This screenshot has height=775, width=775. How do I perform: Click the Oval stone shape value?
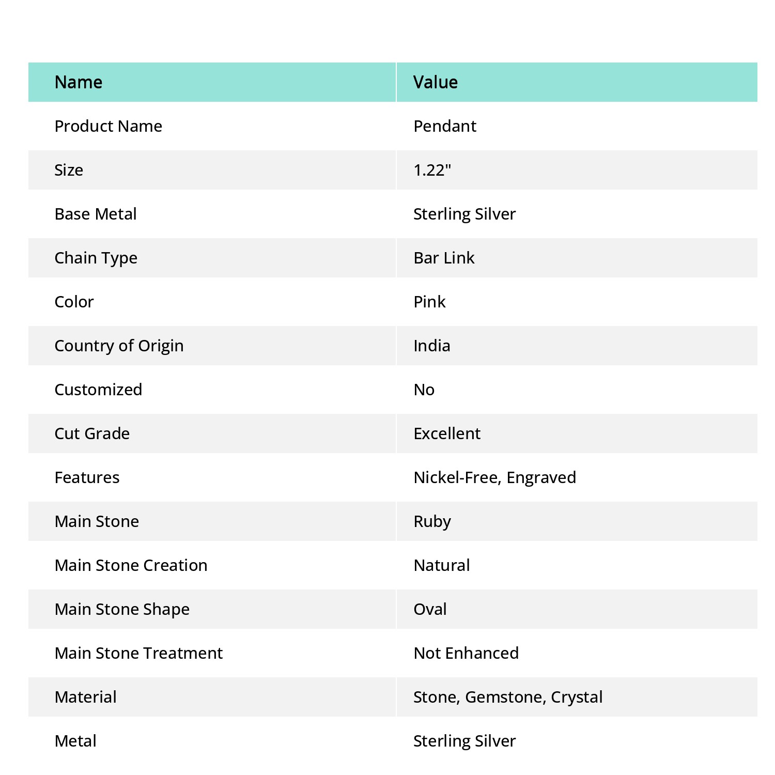tap(430, 609)
